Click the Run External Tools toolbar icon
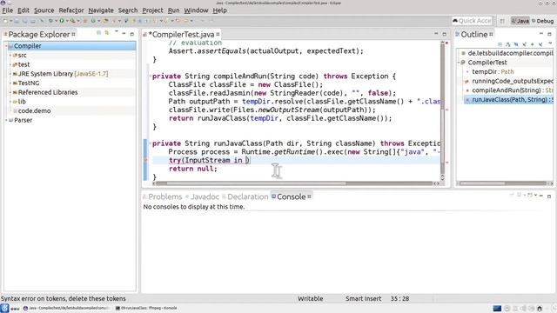The height and width of the screenshot is (313, 557). pyautogui.click(x=72, y=21)
